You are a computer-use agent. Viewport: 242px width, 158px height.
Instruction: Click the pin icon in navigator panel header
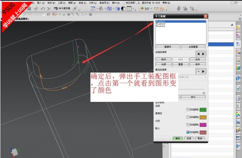[232, 25]
